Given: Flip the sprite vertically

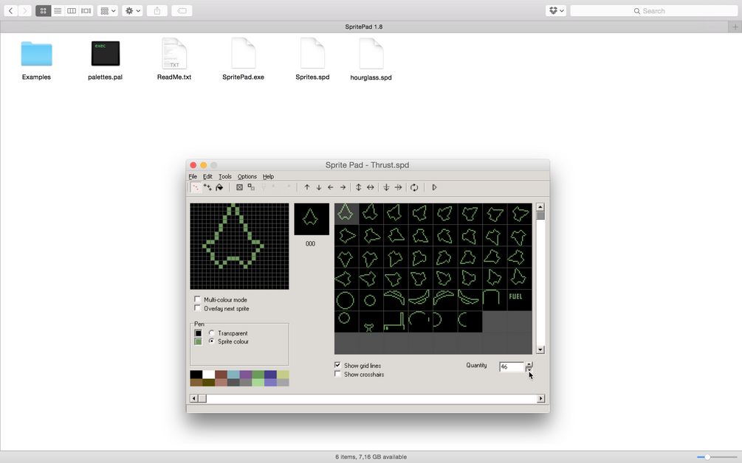Looking at the screenshot, I should click(x=359, y=187).
